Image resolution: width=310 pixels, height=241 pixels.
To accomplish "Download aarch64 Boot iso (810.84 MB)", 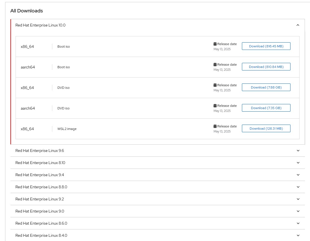I will point(266,67).
